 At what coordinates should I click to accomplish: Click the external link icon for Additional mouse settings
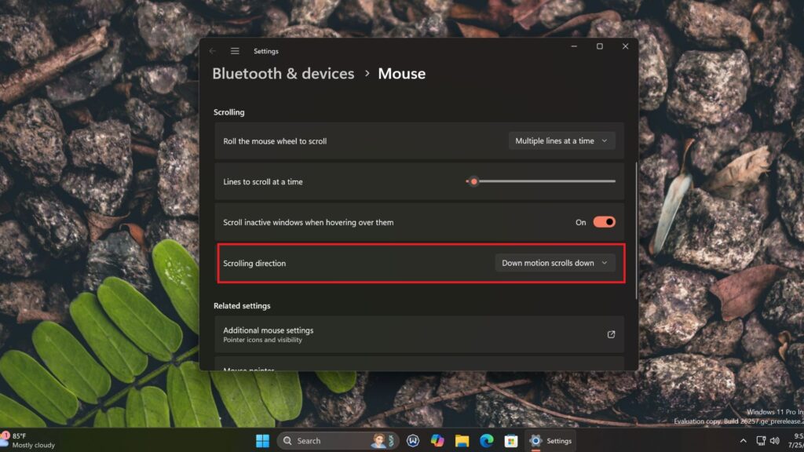click(x=611, y=334)
